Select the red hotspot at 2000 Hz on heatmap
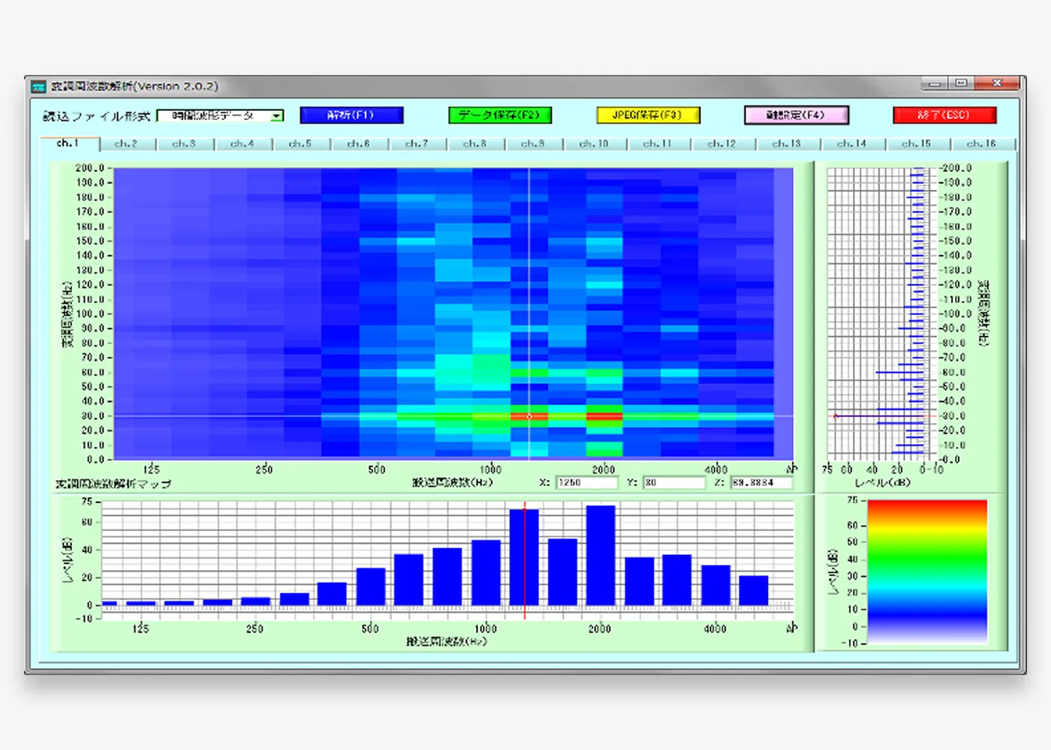1051x750 pixels. [x=604, y=415]
